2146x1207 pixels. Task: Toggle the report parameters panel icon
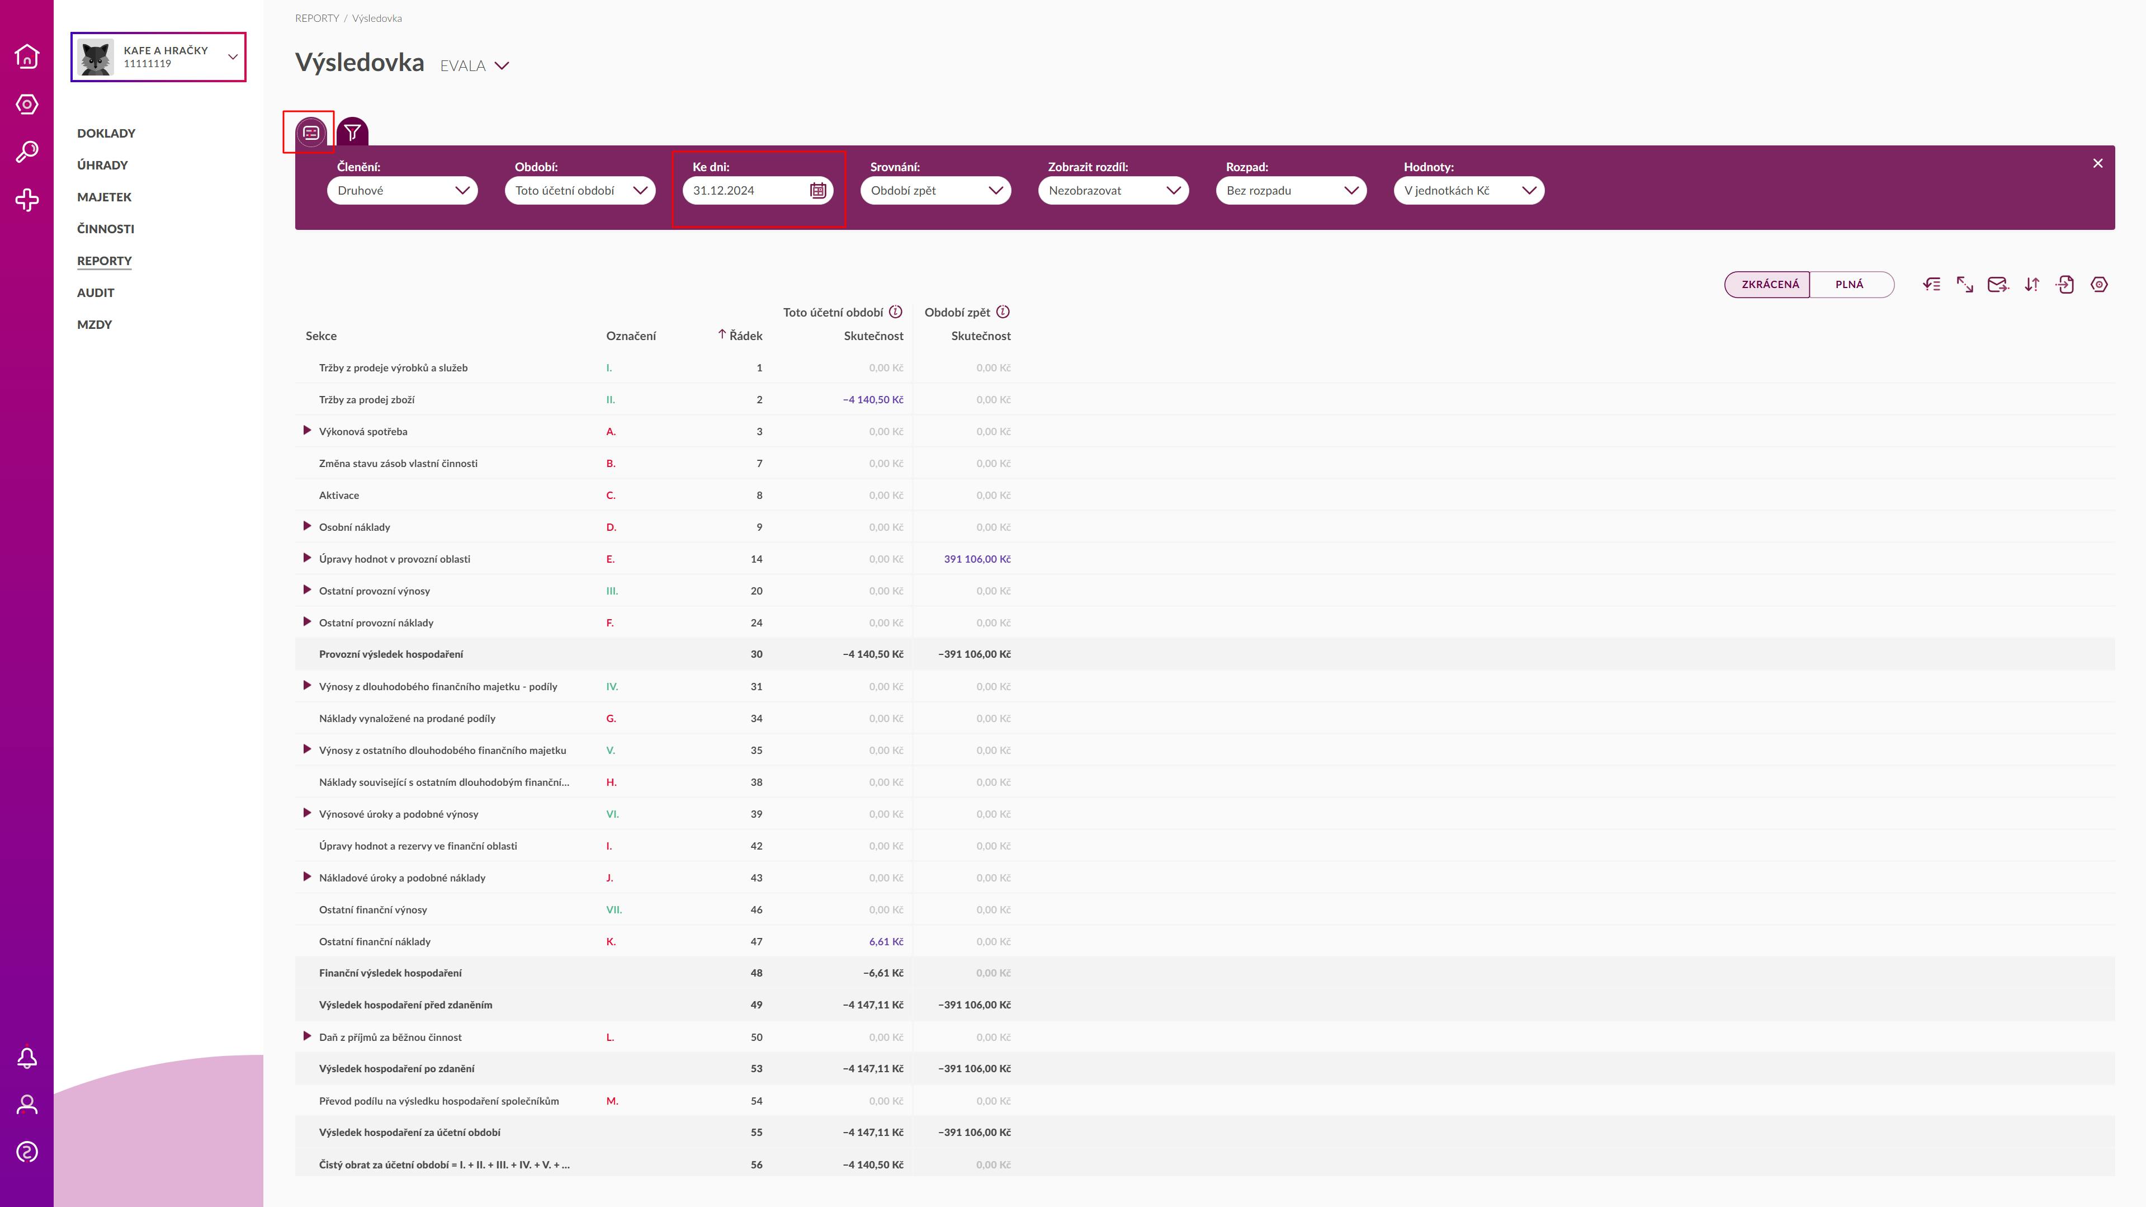click(x=311, y=133)
